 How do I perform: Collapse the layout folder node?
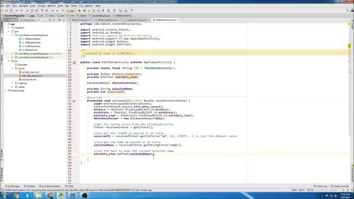12,69
